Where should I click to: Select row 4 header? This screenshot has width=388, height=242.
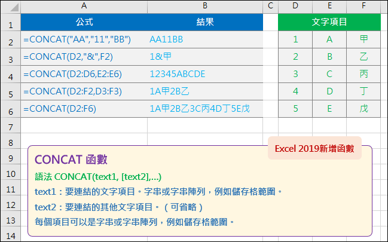pos(11,74)
